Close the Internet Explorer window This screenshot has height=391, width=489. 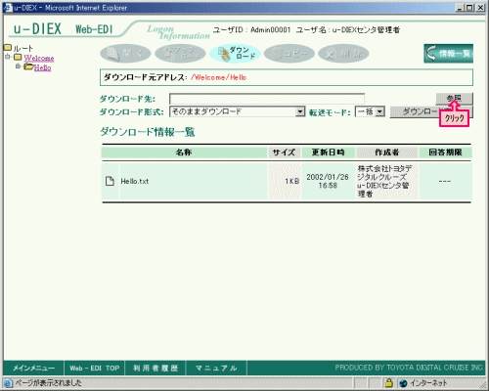click(x=480, y=8)
